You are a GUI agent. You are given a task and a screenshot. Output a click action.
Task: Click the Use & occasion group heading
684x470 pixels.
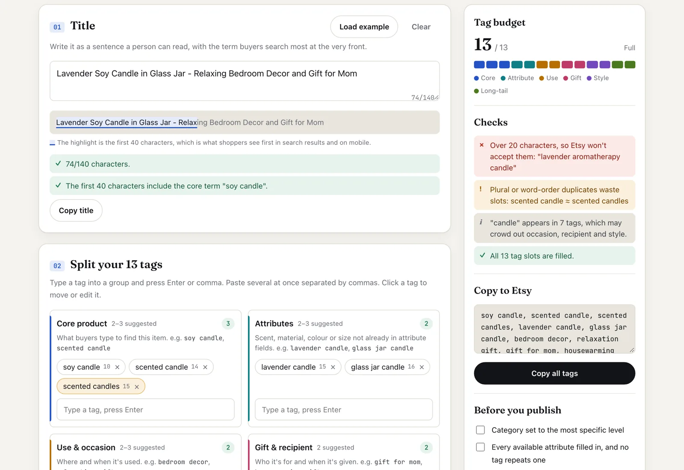(86, 447)
